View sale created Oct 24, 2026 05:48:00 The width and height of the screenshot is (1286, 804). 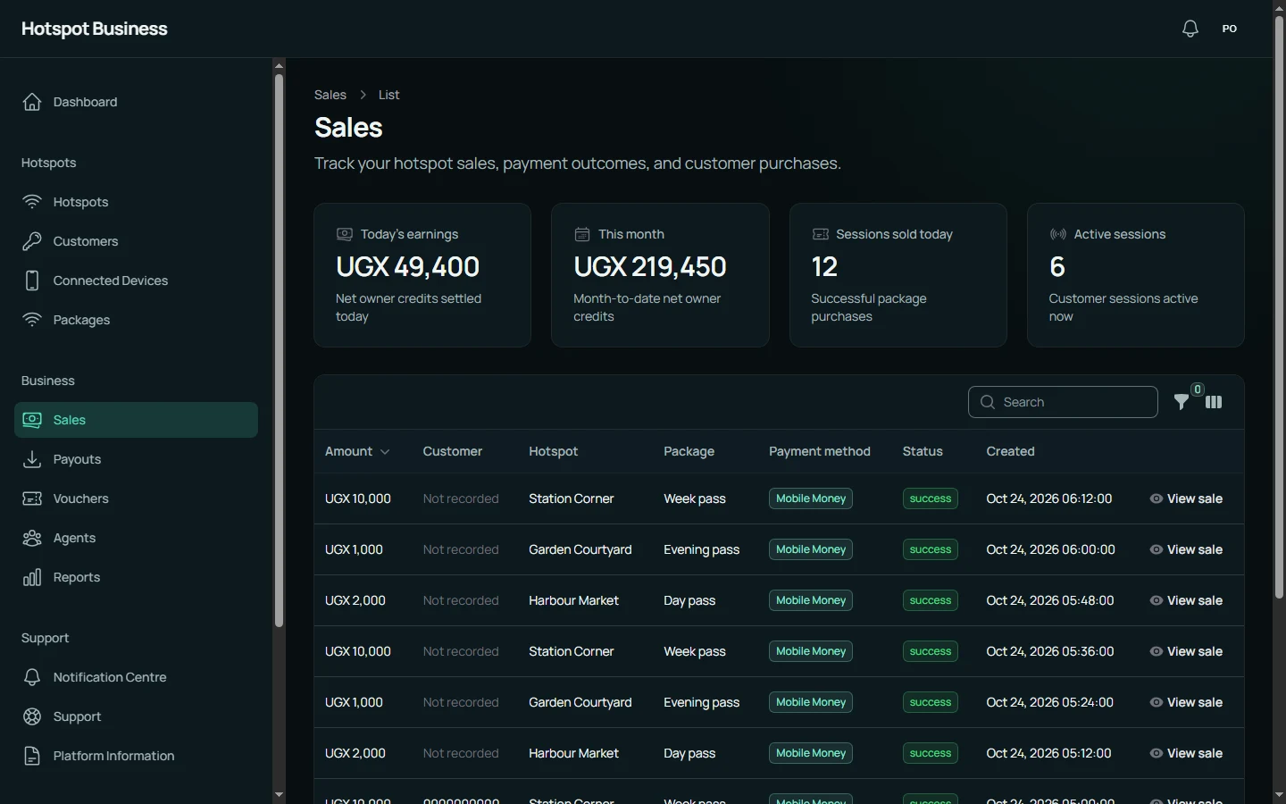tap(1186, 600)
